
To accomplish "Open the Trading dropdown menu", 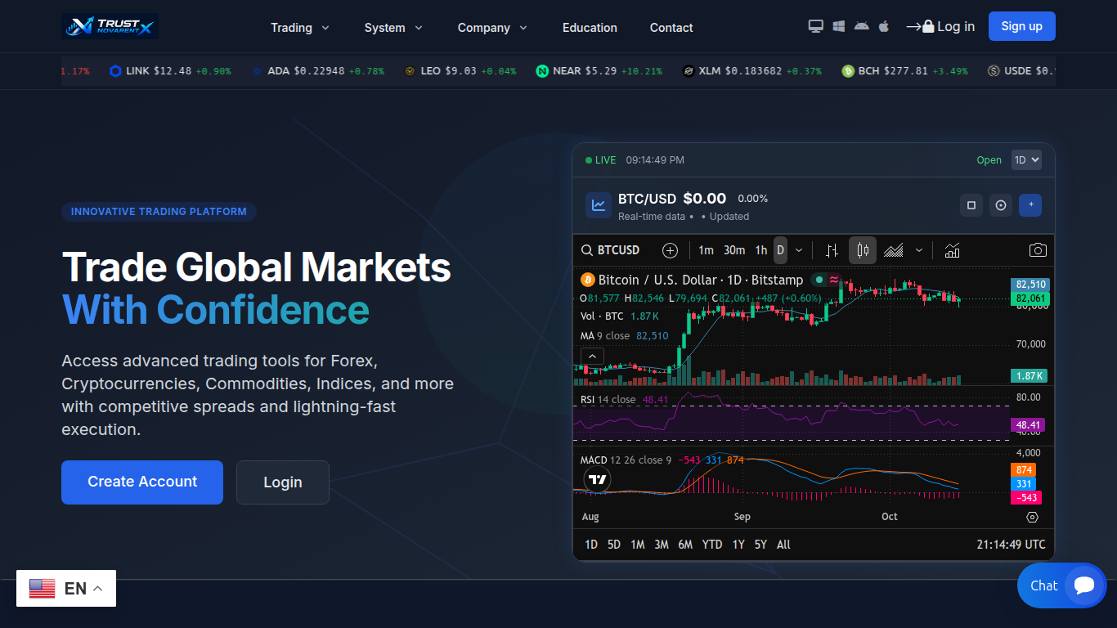I will pos(300,28).
